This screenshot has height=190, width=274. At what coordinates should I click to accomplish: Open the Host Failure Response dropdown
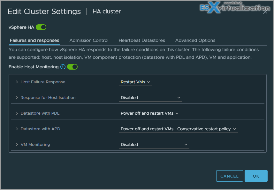pyautogui.click(x=135, y=82)
